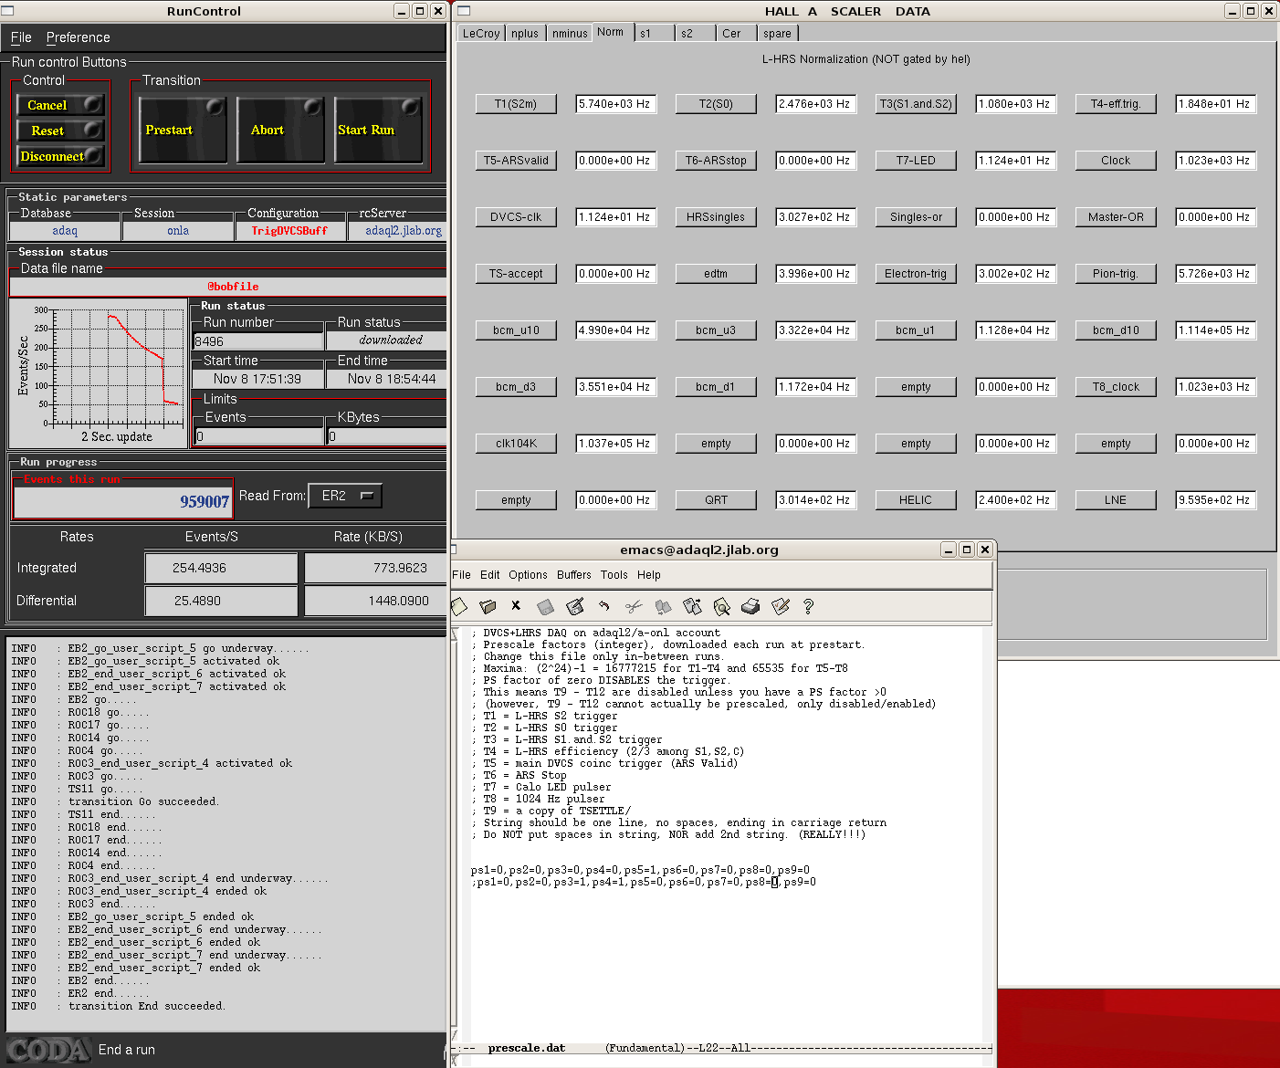The width and height of the screenshot is (1280, 1068).
Task: Switch to the nplus scaler tab
Action: pos(525,34)
